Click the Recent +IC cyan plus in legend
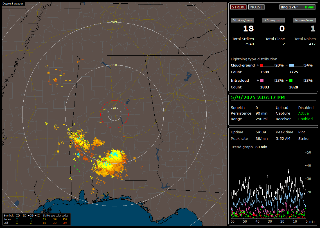This screenshot has width=320, height=228. click(x=38, y=219)
